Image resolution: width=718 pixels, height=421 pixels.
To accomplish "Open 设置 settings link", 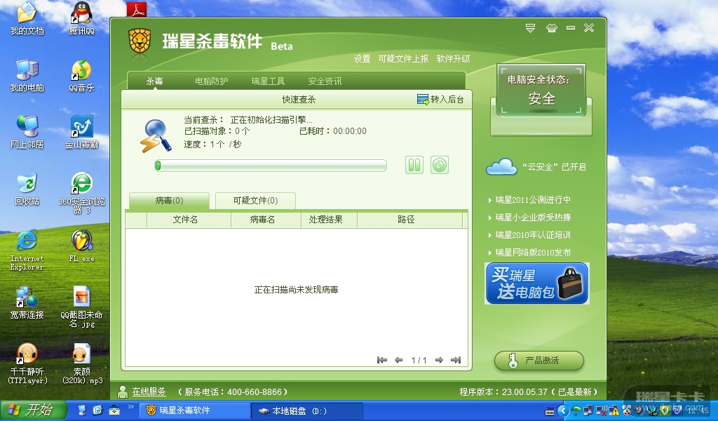I will [362, 59].
